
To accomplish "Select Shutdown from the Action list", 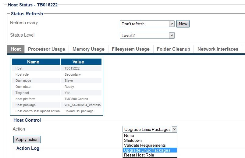I will coord(133,141).
